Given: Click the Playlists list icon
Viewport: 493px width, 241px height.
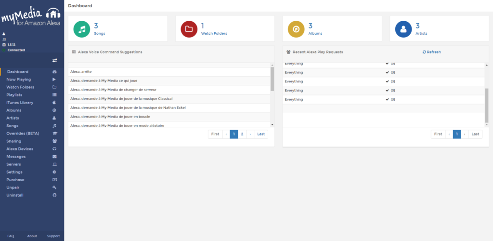Looking at the screenshot, I should click(x=54, y=94).
